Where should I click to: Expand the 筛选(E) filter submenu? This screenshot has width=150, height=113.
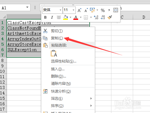coord(68,99)
